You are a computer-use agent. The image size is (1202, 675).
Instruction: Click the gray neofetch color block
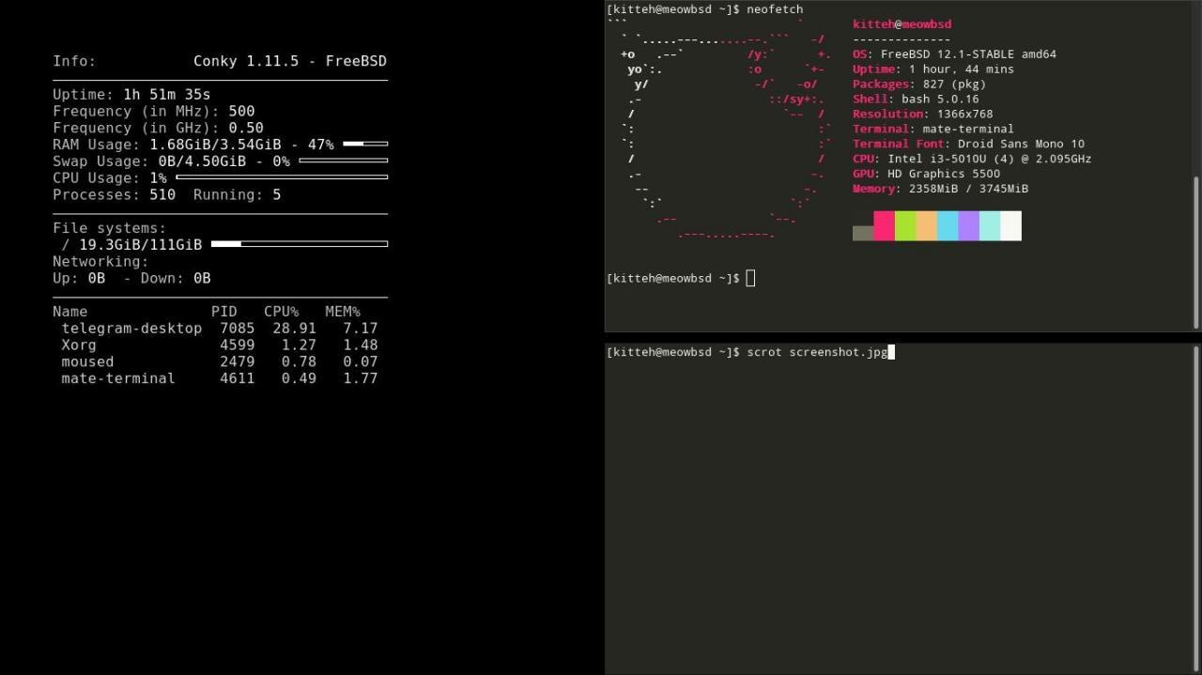coord(863,233)
